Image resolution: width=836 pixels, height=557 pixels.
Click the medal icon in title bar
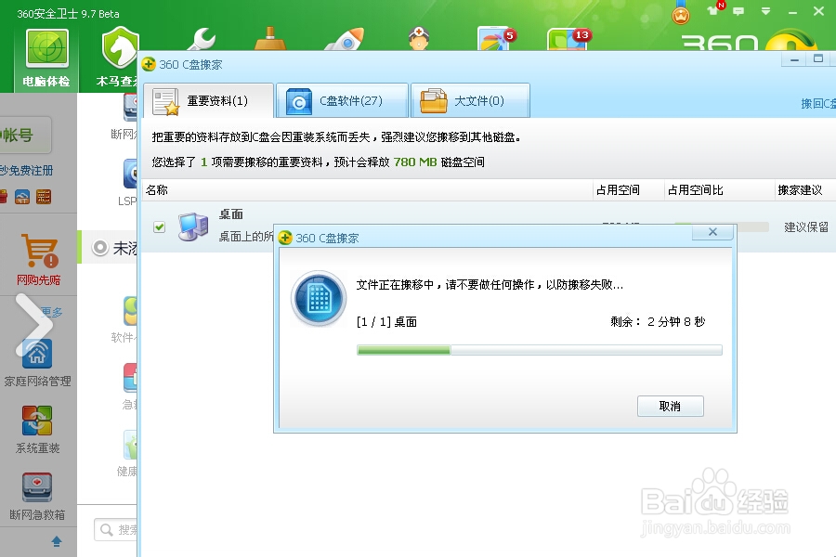(x=680, y=13)
